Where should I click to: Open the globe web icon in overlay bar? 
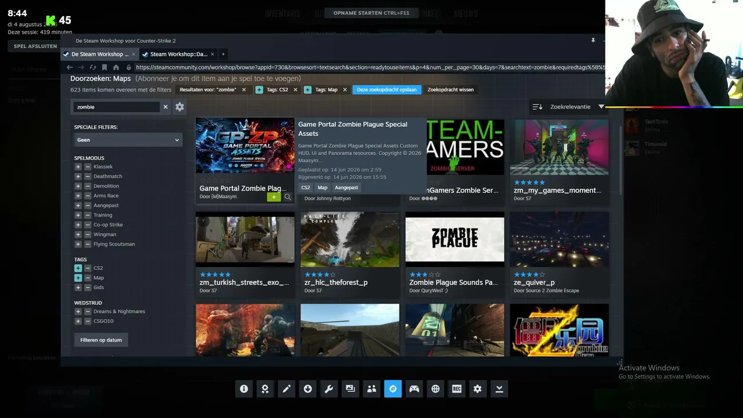435,389
